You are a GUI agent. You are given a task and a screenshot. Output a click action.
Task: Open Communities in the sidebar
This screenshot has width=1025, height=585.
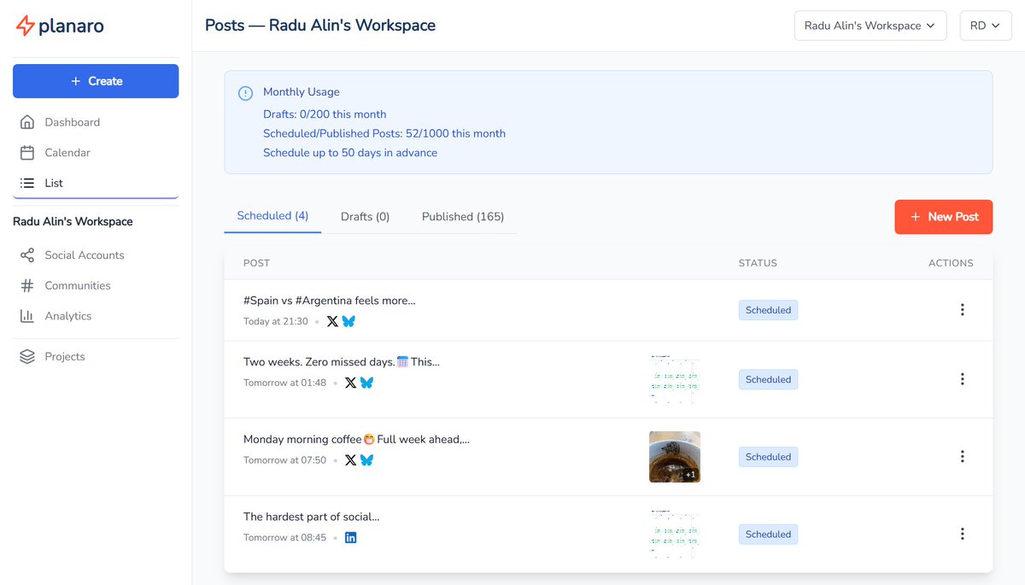coord(96,285)
